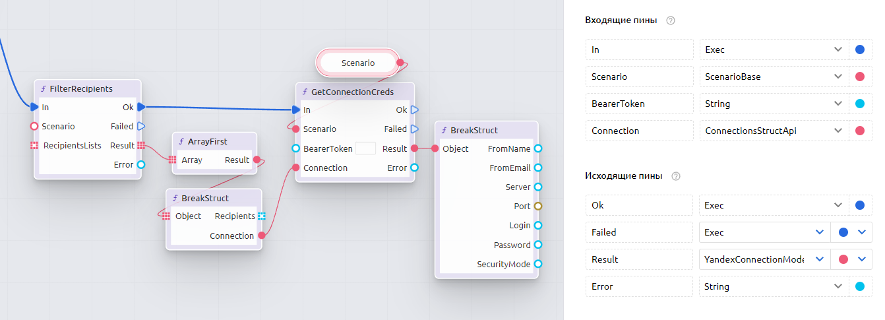Click help icon next to Исходящие пины
The width and height of the screenshot is (885, 320).
(x=675, y=176)
